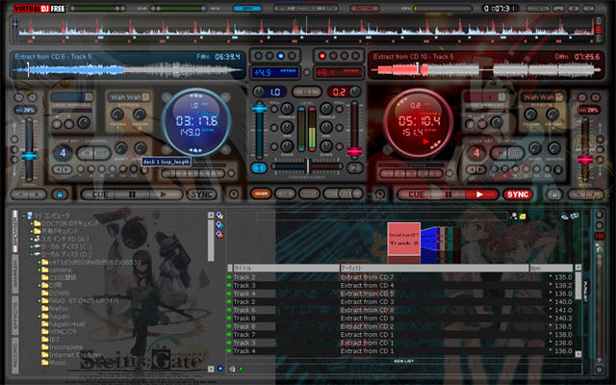This screenshot has height=385, width=616.
Task: Click the SYNC button on right deck
Action: pos(518,194)
